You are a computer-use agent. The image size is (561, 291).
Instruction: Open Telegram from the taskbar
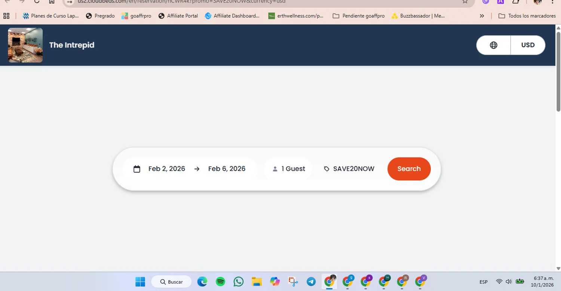tap(311, 282)
